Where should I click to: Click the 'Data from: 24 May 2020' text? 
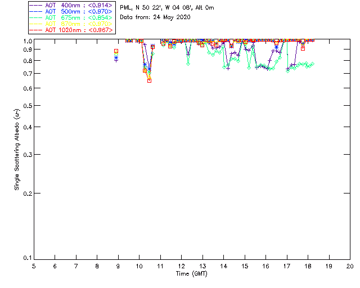[x=155, y=17]
